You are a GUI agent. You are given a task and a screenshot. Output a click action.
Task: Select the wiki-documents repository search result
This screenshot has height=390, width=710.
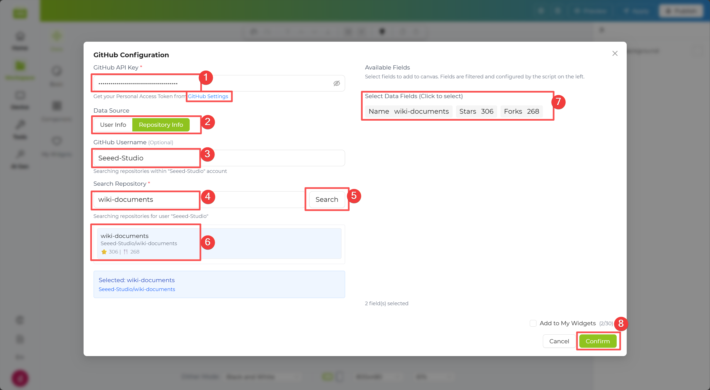pos(219,244)
